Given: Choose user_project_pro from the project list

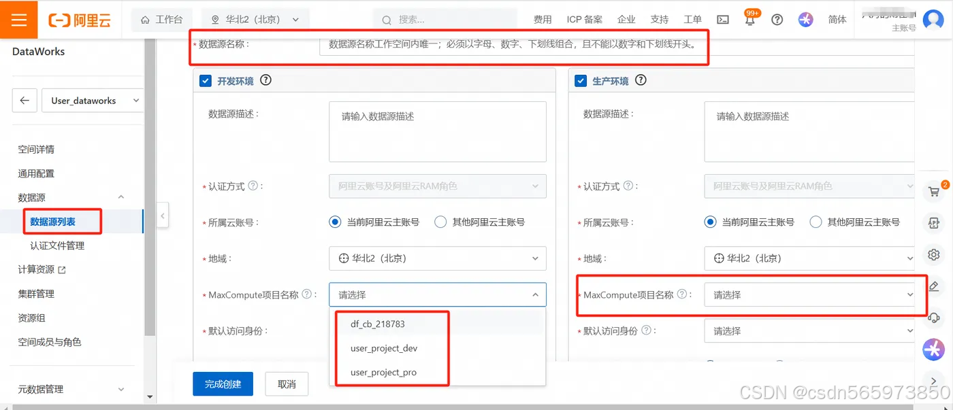Looking at the screenshot, I should [438, 372].
